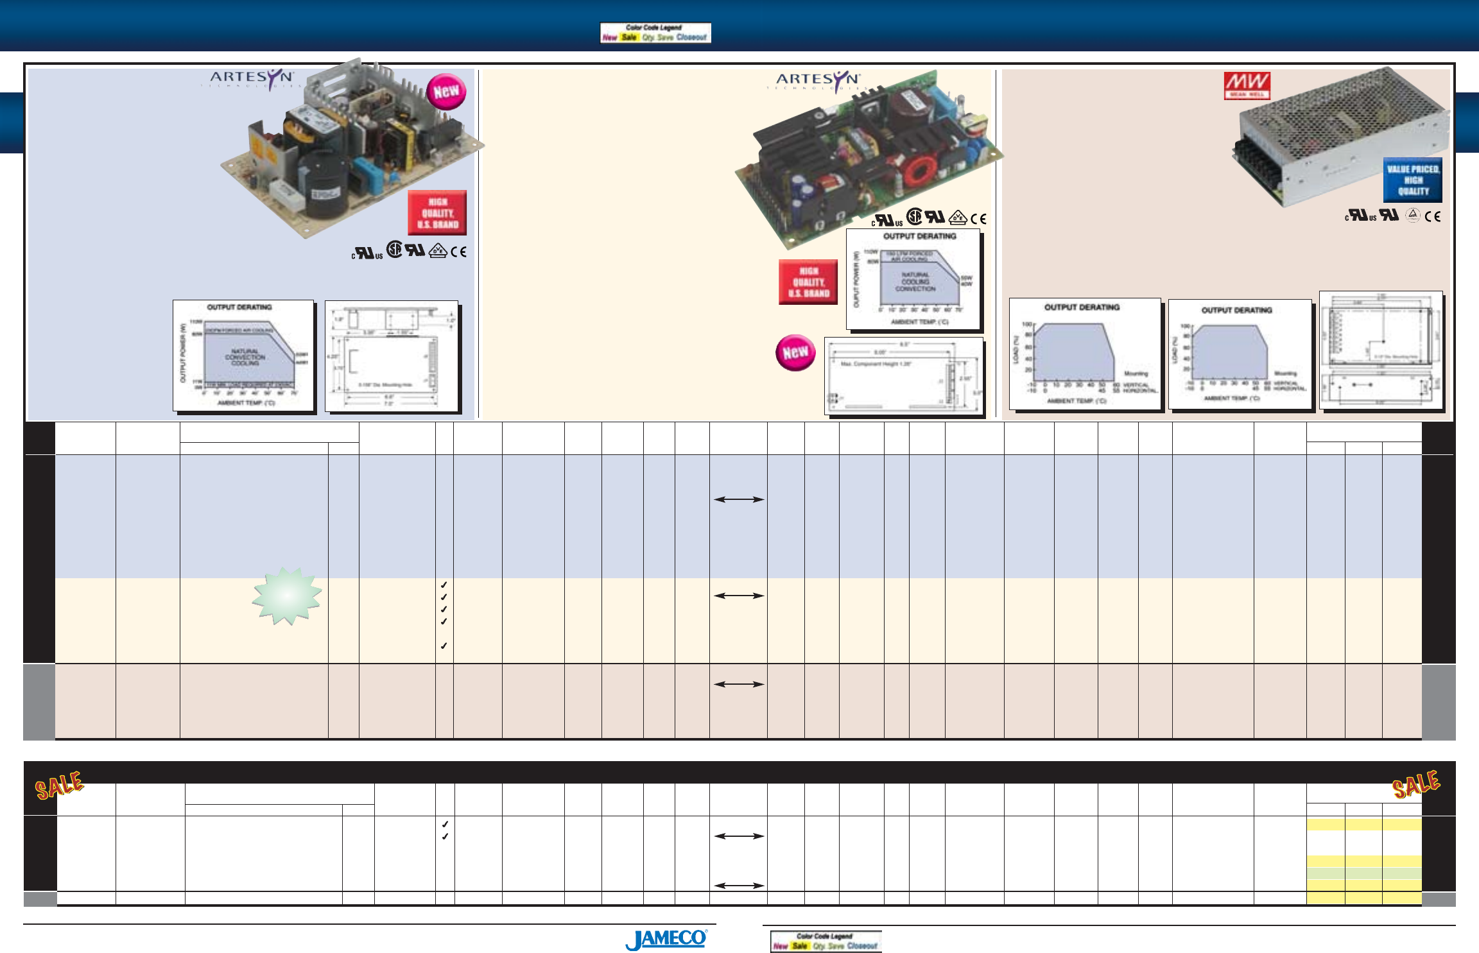Click the round TUV mark in Mean Well section
Viewport: 1479px width, 953px height.
(x=1412, y=216)
